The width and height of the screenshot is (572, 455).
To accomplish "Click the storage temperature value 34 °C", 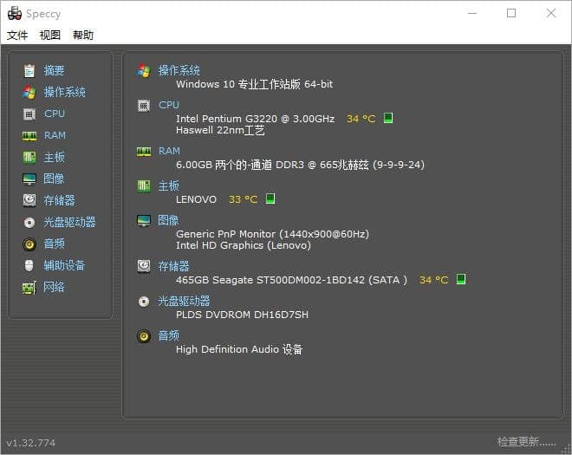I will pos(433,280).
